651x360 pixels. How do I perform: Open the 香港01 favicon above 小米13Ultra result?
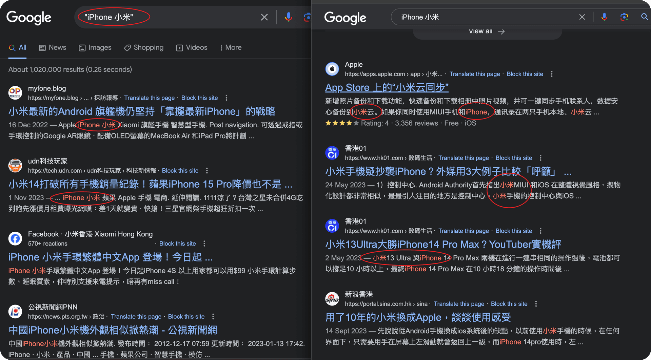pos(332,226)
